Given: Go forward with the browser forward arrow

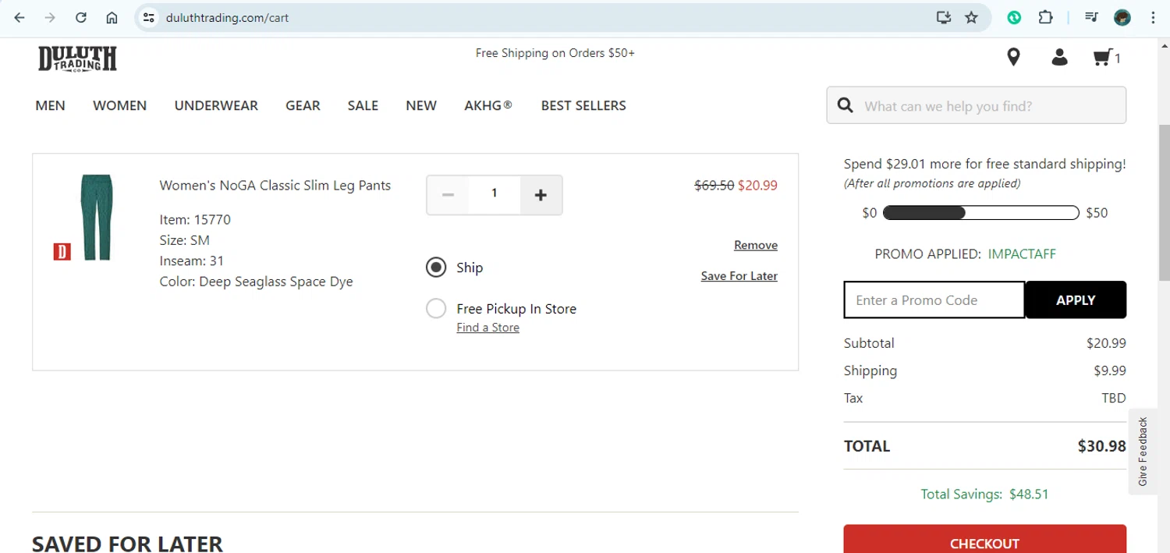Looking at the screenshot, I should [x=50, y=17].
